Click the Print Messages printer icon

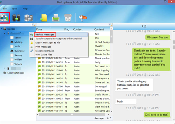pos(56,18)
